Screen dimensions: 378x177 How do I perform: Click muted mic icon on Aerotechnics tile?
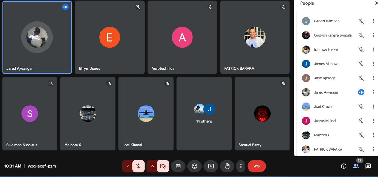point(211,7)
